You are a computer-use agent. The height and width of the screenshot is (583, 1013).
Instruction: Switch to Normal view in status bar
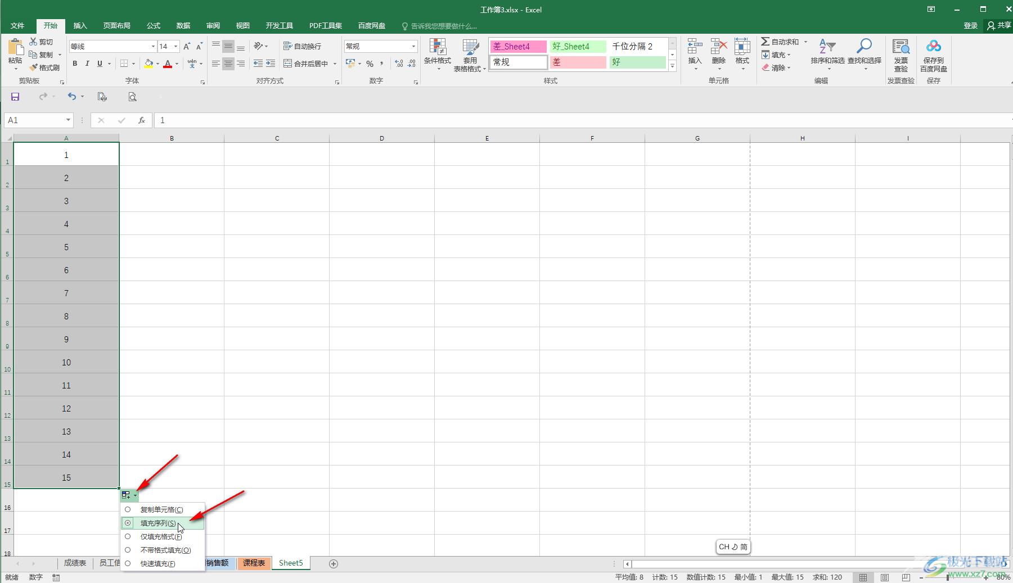point(863,577)
